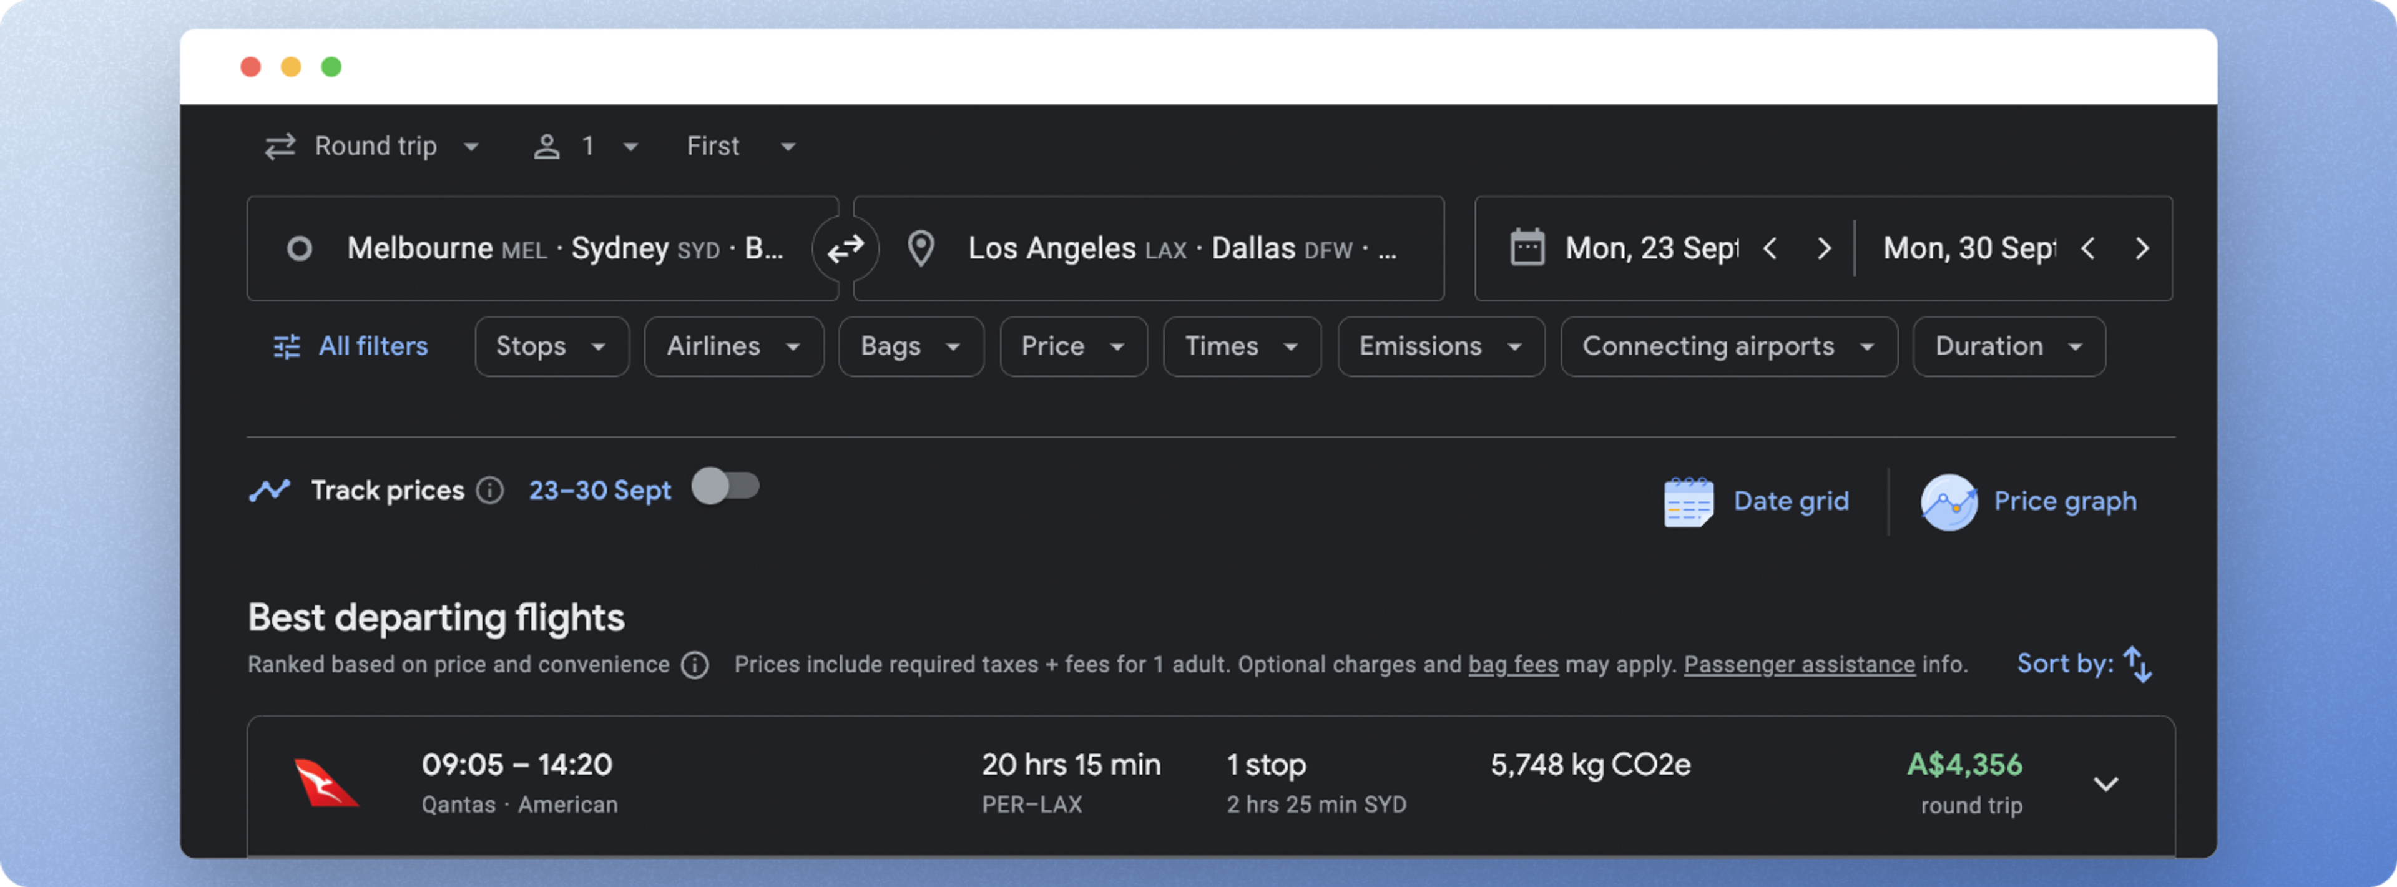Expand the Qantas flight details chevron

tap(2105, 783)
